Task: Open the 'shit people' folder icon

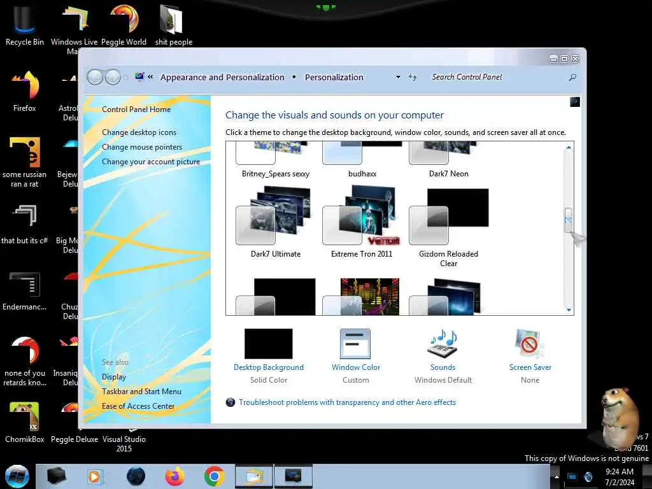Action: (173, 24)
